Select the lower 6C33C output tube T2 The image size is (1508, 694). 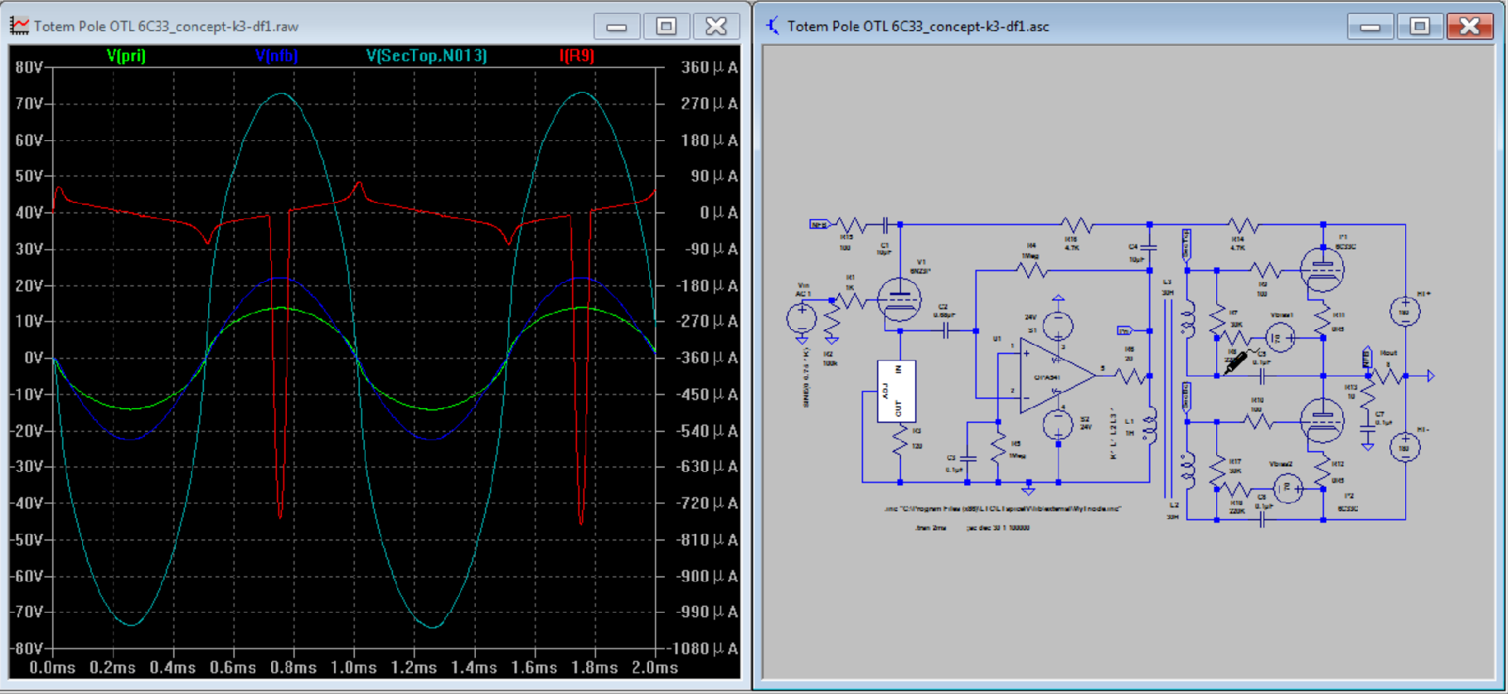click(1321, 421)
